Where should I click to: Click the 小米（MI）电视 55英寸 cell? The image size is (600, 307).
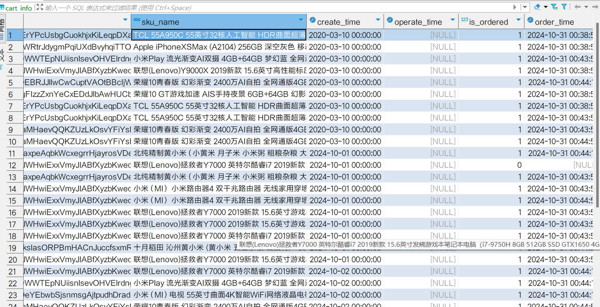(219, 295)
